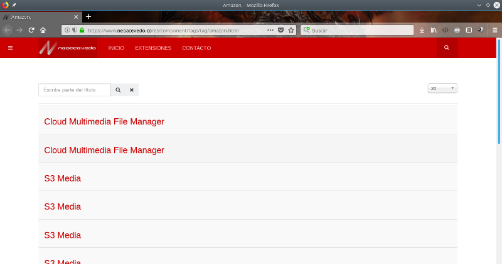The height and width of the screenshot is (264, 502).
Task: Open the page actions three-dot menu
Action: point(270,30)
